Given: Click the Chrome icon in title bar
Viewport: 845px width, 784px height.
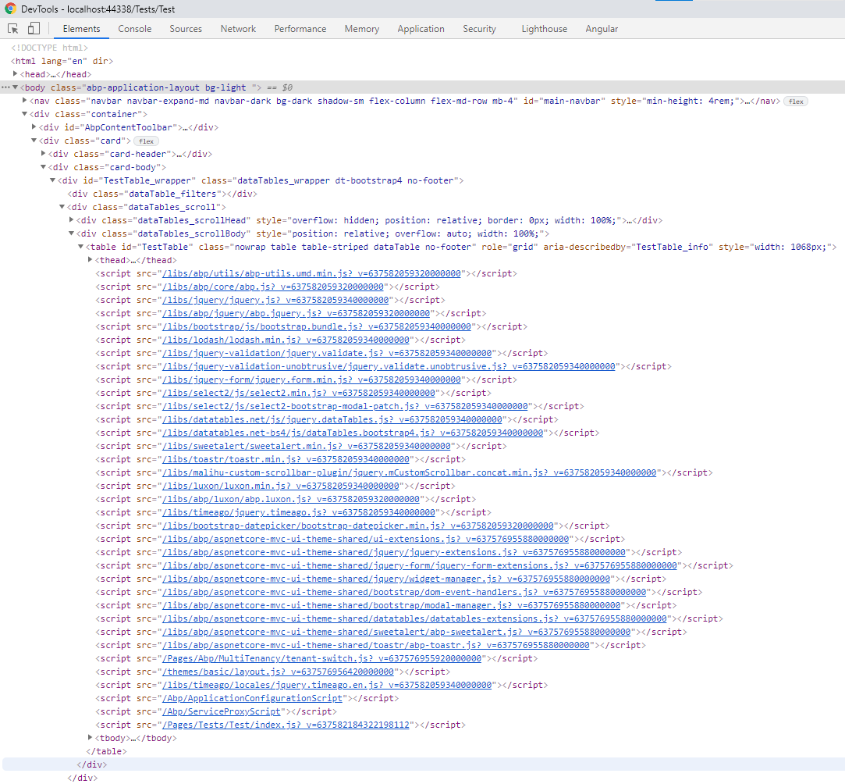Looking at the screenshot, I should pos(10,9).
